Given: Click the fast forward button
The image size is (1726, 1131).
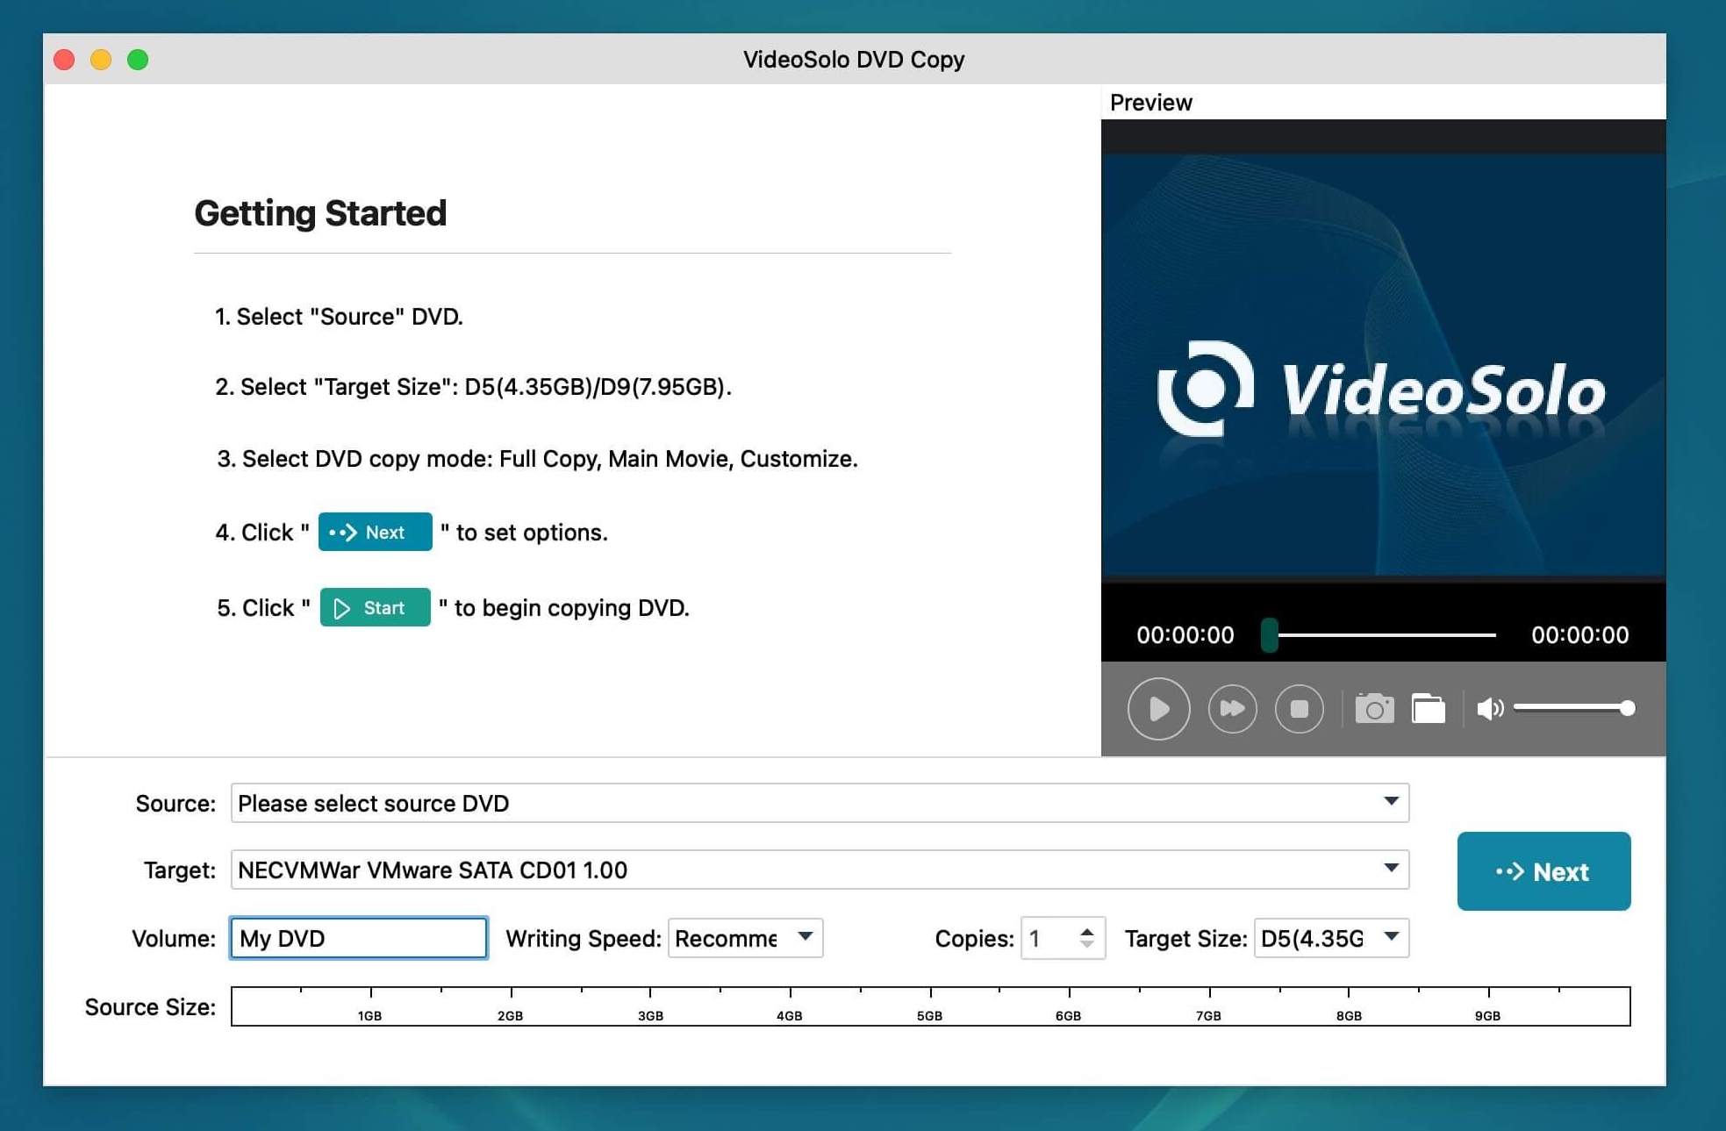Looking at the screenshot, I should [1232, 708].
